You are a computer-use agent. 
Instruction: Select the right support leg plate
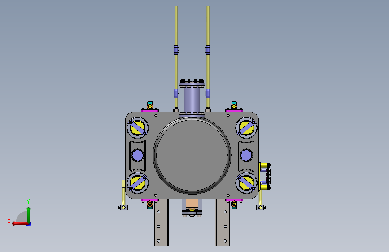222,222
